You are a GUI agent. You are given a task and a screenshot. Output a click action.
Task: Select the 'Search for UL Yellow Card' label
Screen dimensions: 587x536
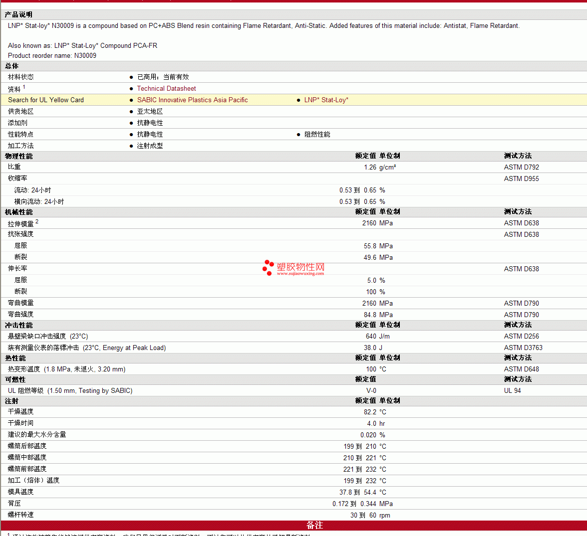(x=46, y=100)
